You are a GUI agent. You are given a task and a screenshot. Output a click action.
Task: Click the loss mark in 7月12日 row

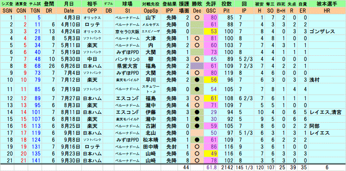tap(197, 79)
